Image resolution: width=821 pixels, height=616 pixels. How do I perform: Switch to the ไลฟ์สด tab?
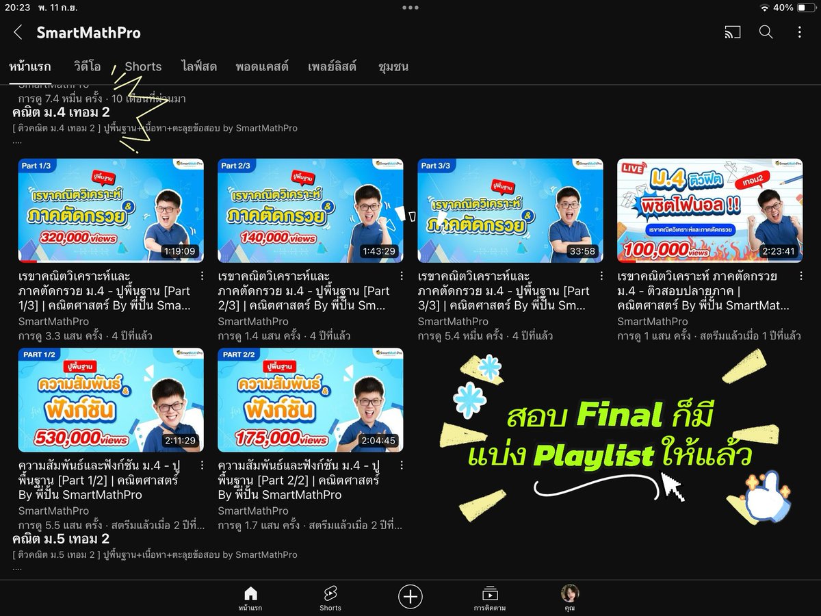coord(199,66)
